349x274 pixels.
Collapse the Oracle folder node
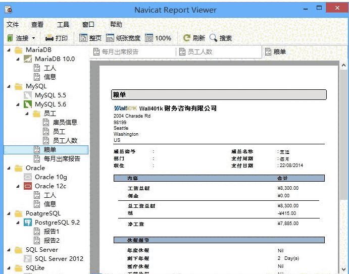9,168
